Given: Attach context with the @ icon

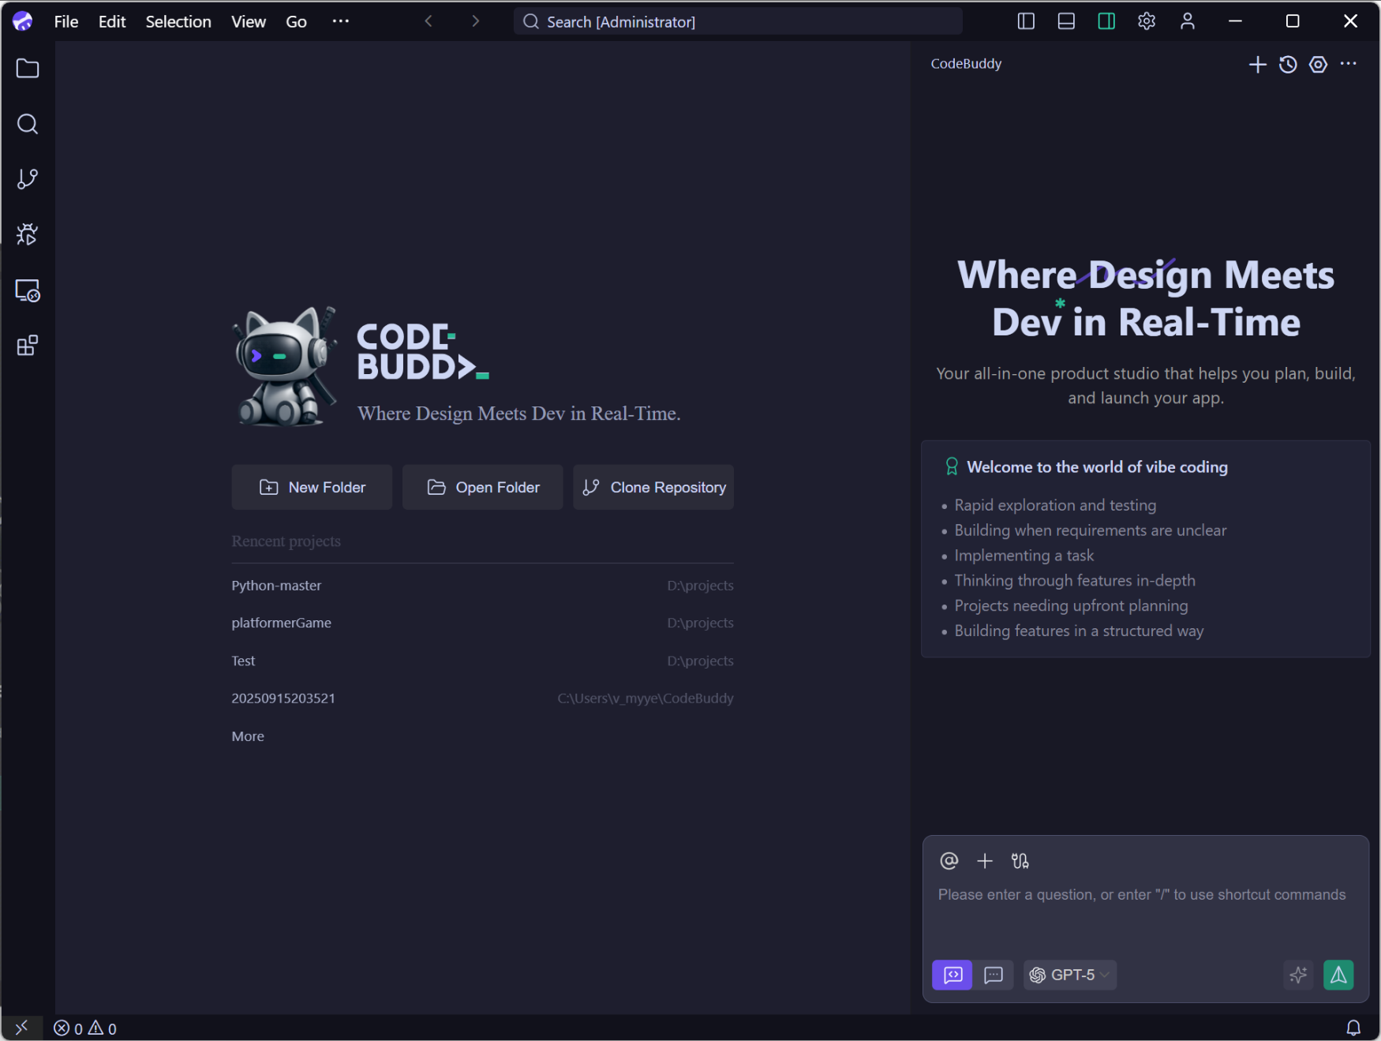Looking at the screenshot, I should 949,861.
